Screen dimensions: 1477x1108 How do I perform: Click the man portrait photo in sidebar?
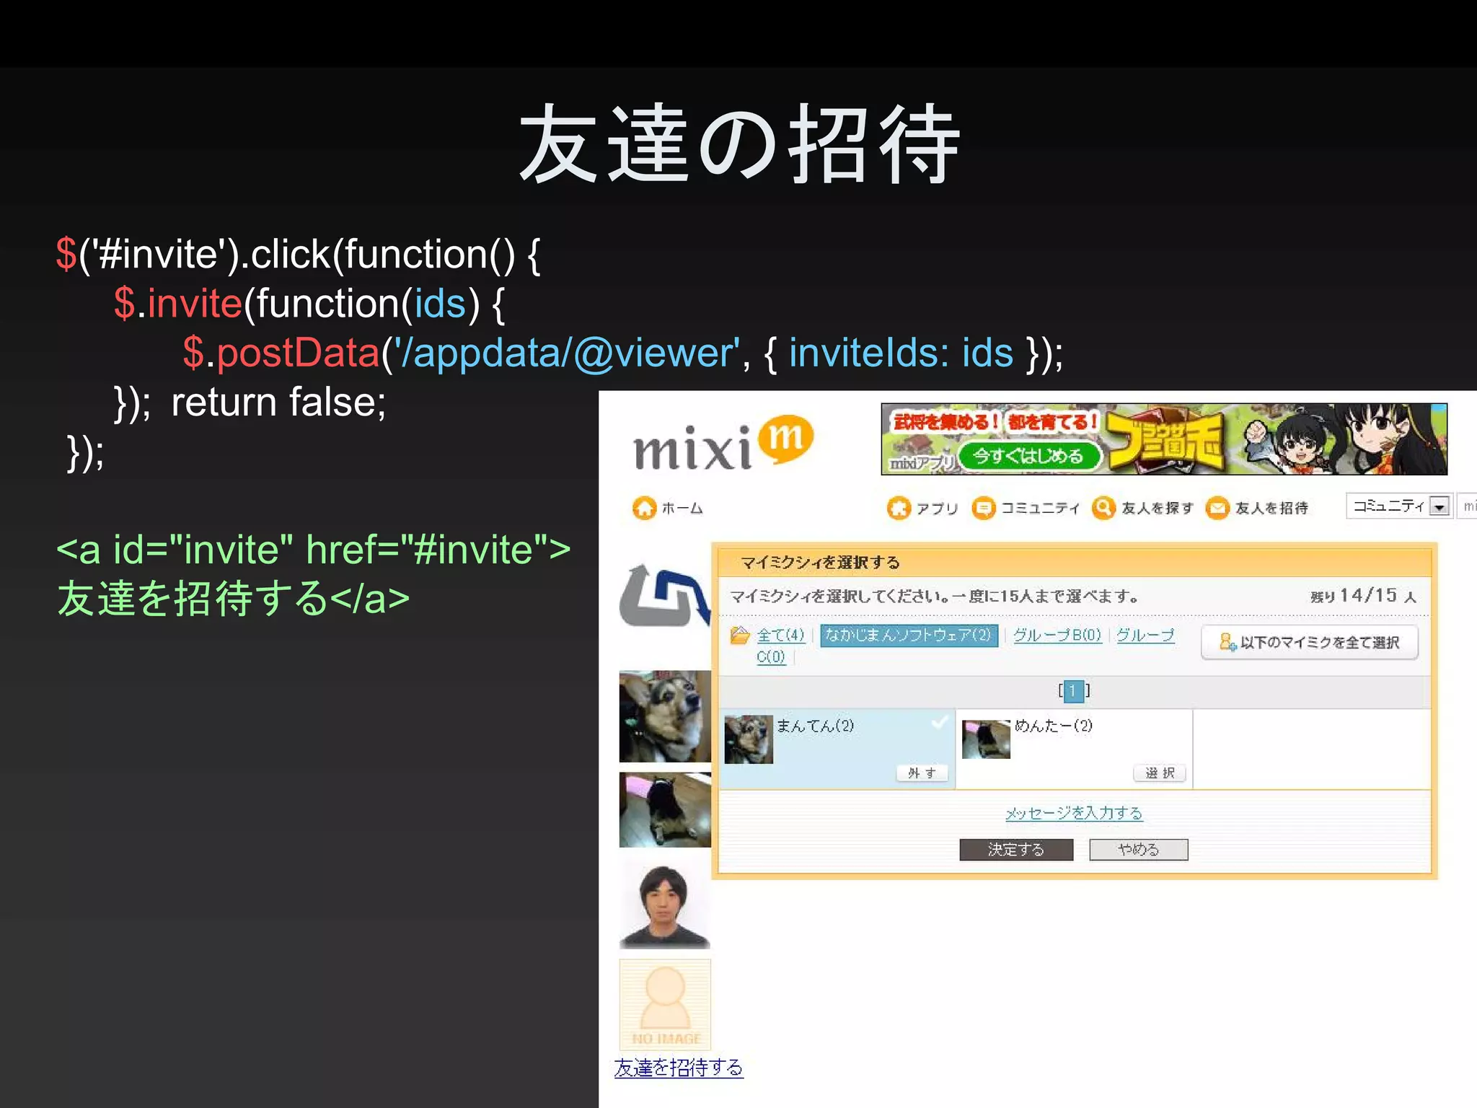click(665, 904)
